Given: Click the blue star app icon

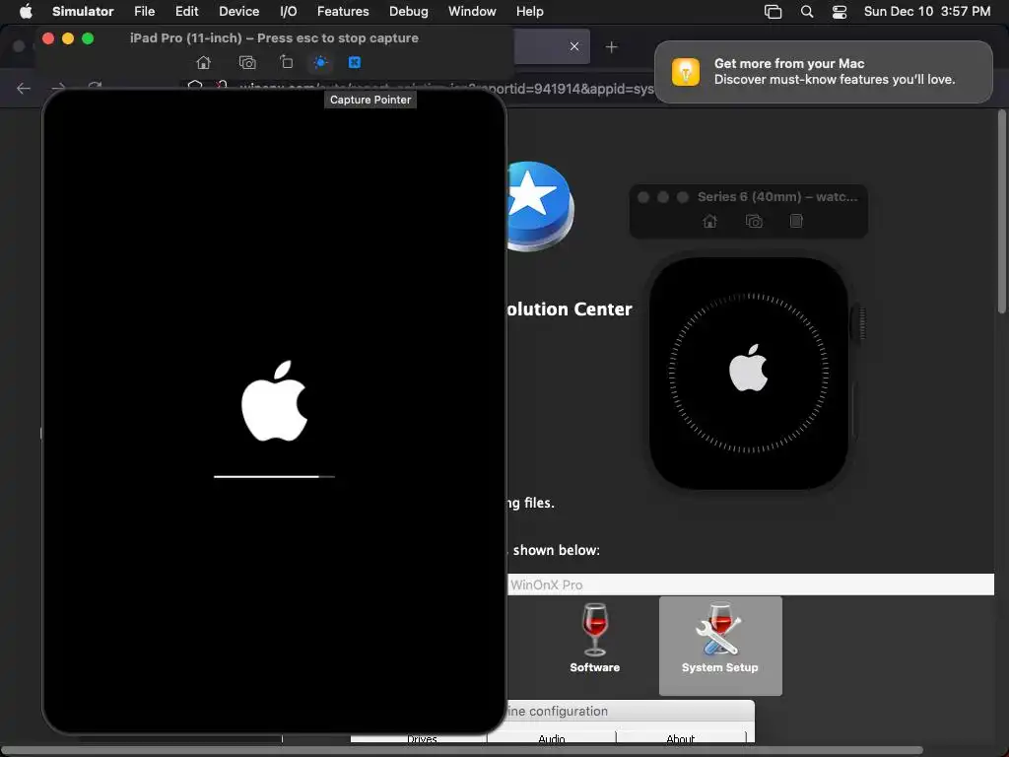Looking at the screenshot, I should pyautogui.click(x=539, y=206).
